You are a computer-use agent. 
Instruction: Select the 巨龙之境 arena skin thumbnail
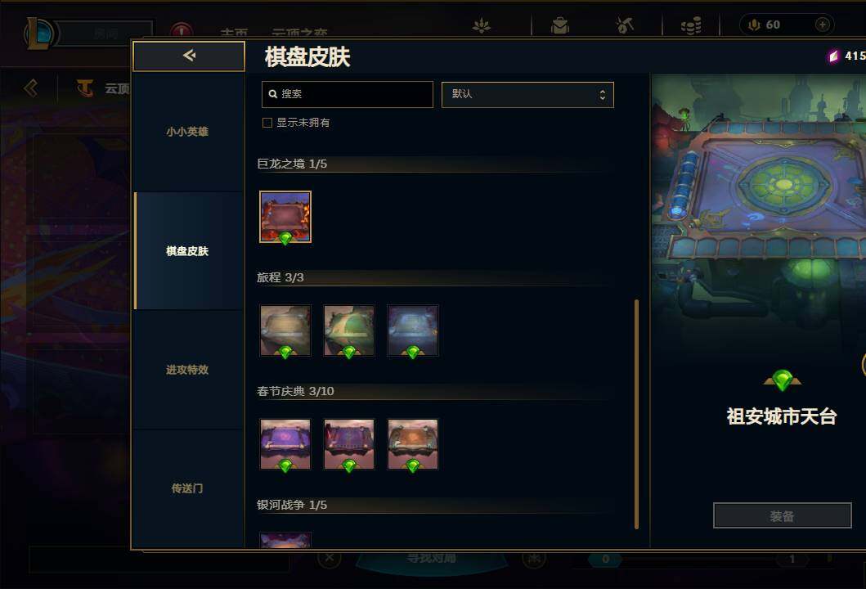click(285, 217)
